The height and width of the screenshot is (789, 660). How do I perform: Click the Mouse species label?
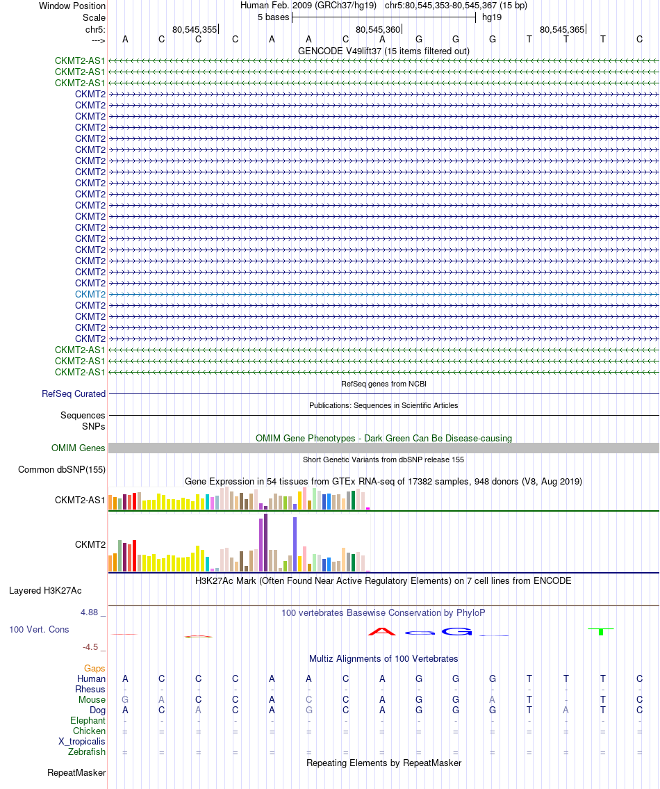point(92,700)
